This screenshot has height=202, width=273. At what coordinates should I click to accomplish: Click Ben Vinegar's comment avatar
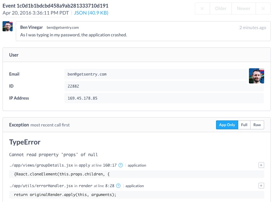point(8,27)
